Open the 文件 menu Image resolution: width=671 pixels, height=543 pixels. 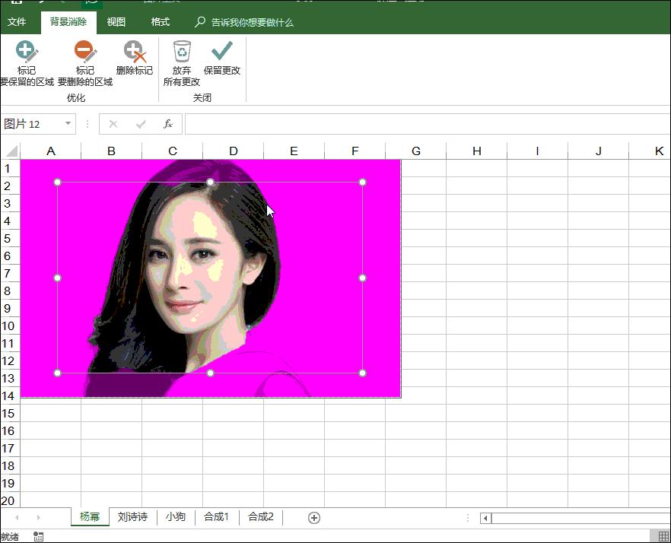click(17, 22)
